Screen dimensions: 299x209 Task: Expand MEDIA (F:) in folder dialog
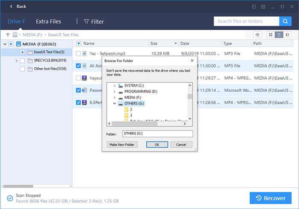point(114,98)
